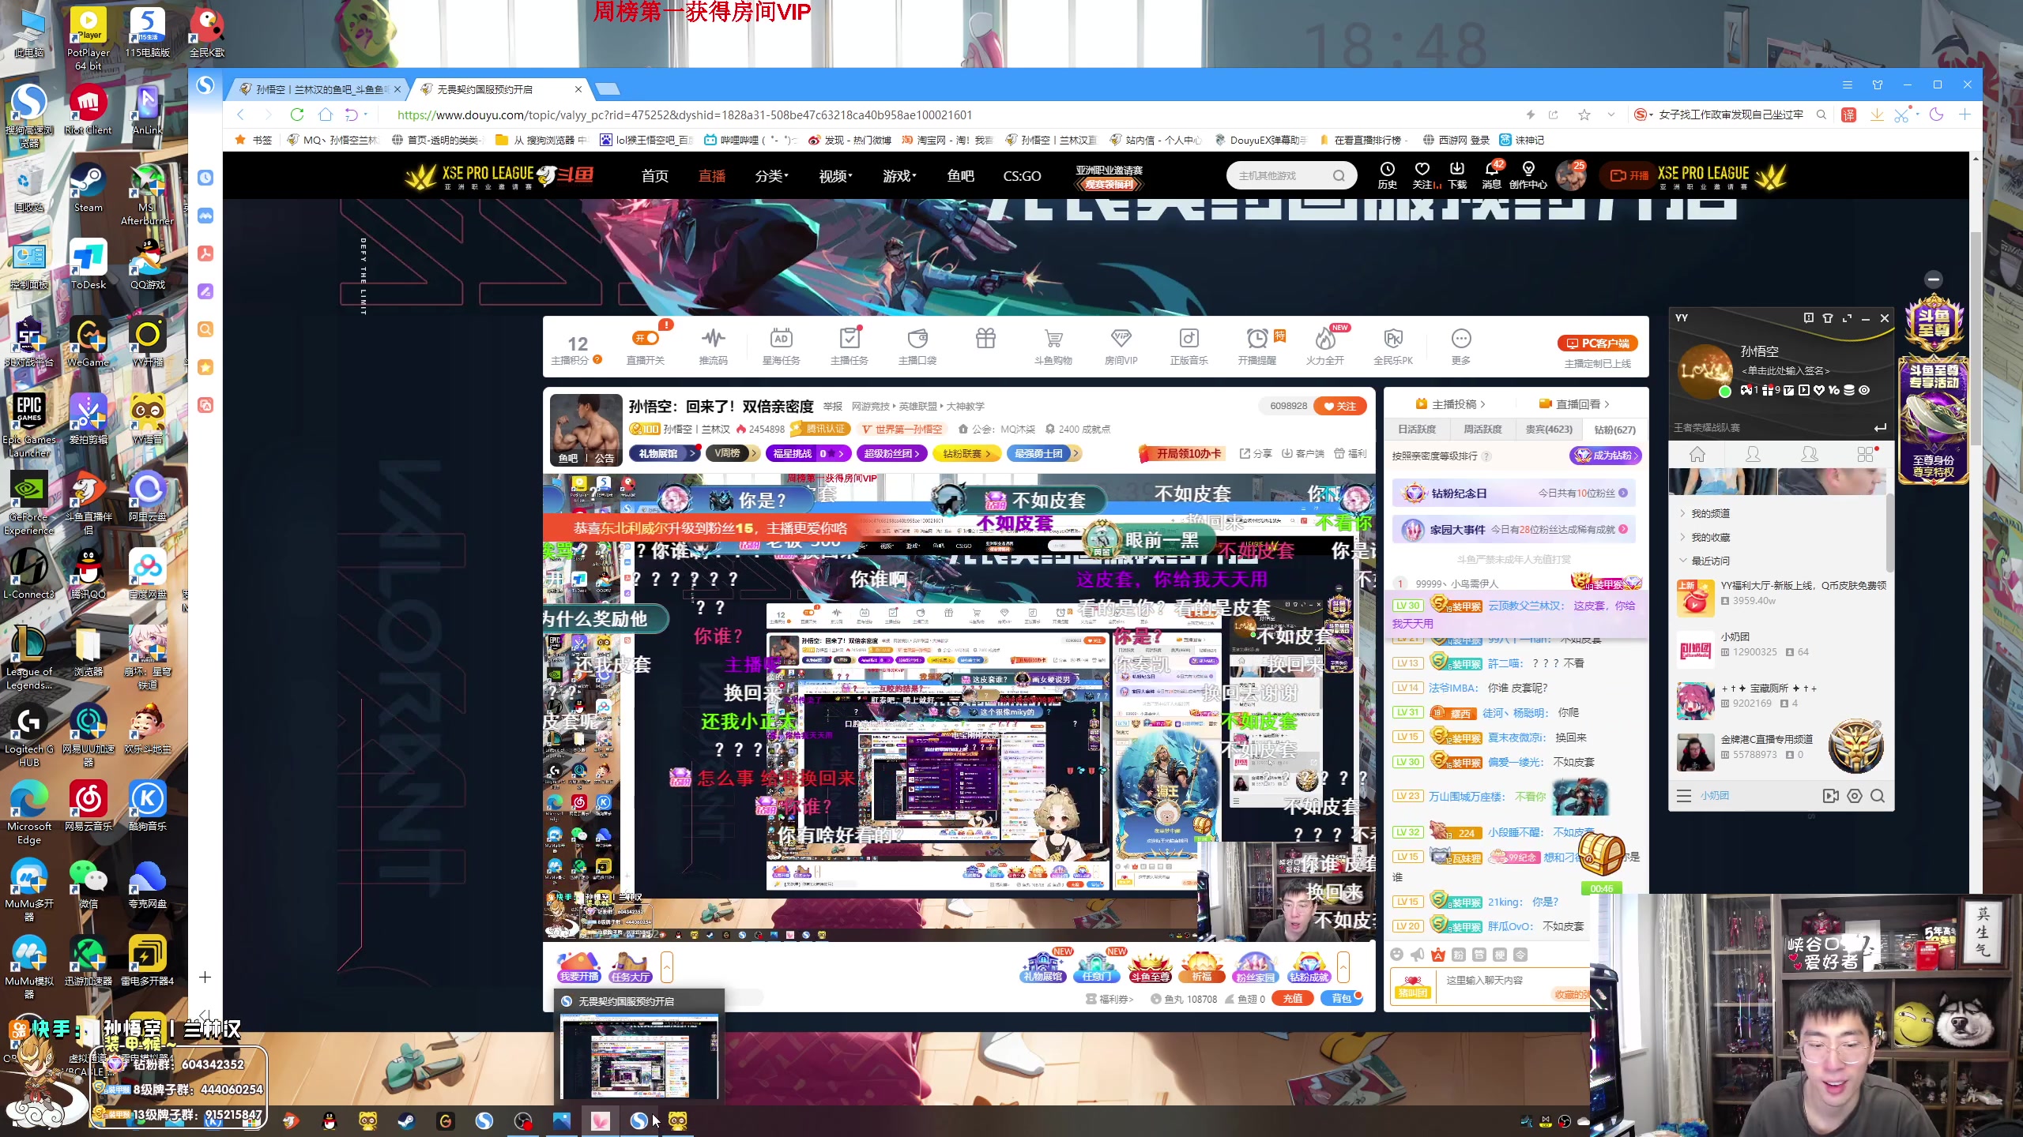Click 开局领10办卡 banner
This screenshot has width=2023, height=1137.
pyautogui.click(x=1181, y=453)
